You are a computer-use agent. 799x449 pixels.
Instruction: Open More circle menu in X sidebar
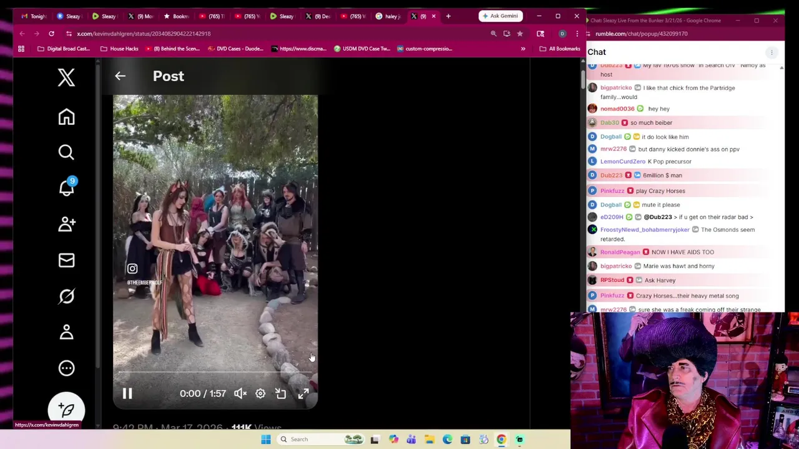point(66,368)
